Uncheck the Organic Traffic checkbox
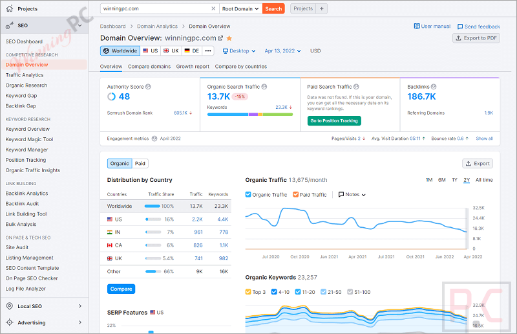Screen dimensions: 517x334 248,194
